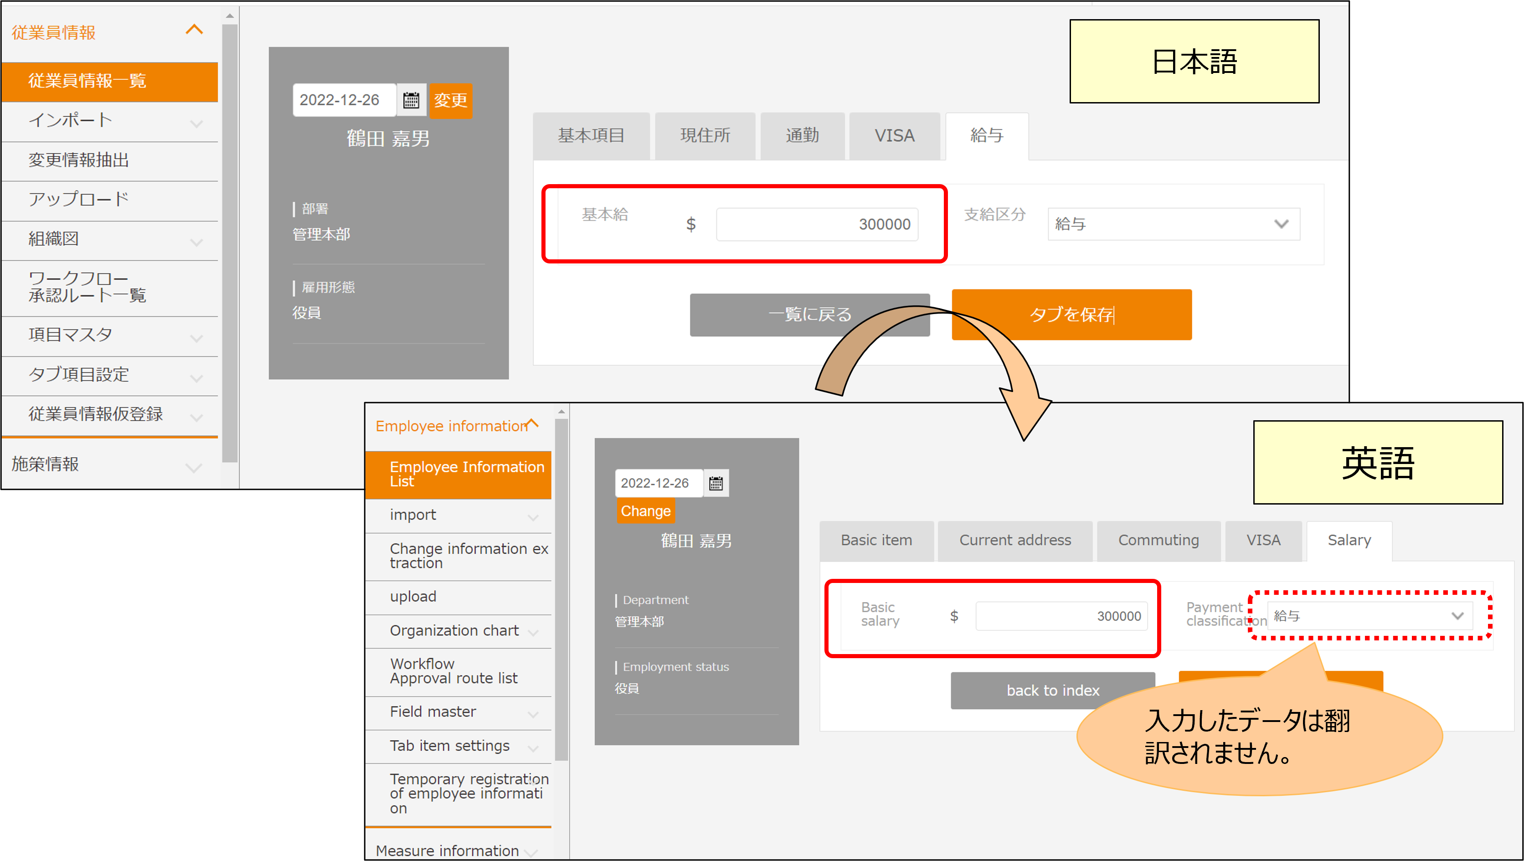Screen dimensions: 1524x861
Task: Switch to the 基本項目 tab
Action: pos(591,135)
